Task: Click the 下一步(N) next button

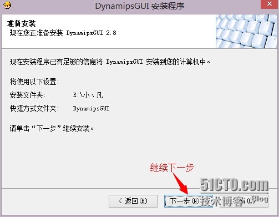Action: (189, 201)
